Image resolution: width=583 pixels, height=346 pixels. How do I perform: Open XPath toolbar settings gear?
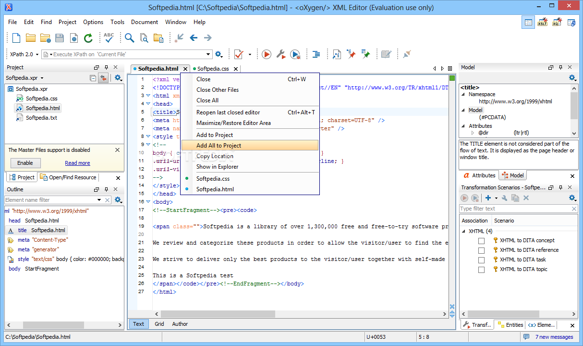[219, 54]
